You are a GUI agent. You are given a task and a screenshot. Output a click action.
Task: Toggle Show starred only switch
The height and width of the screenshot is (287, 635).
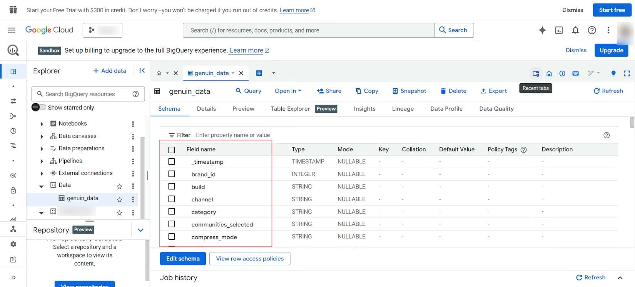pos(38,107)
